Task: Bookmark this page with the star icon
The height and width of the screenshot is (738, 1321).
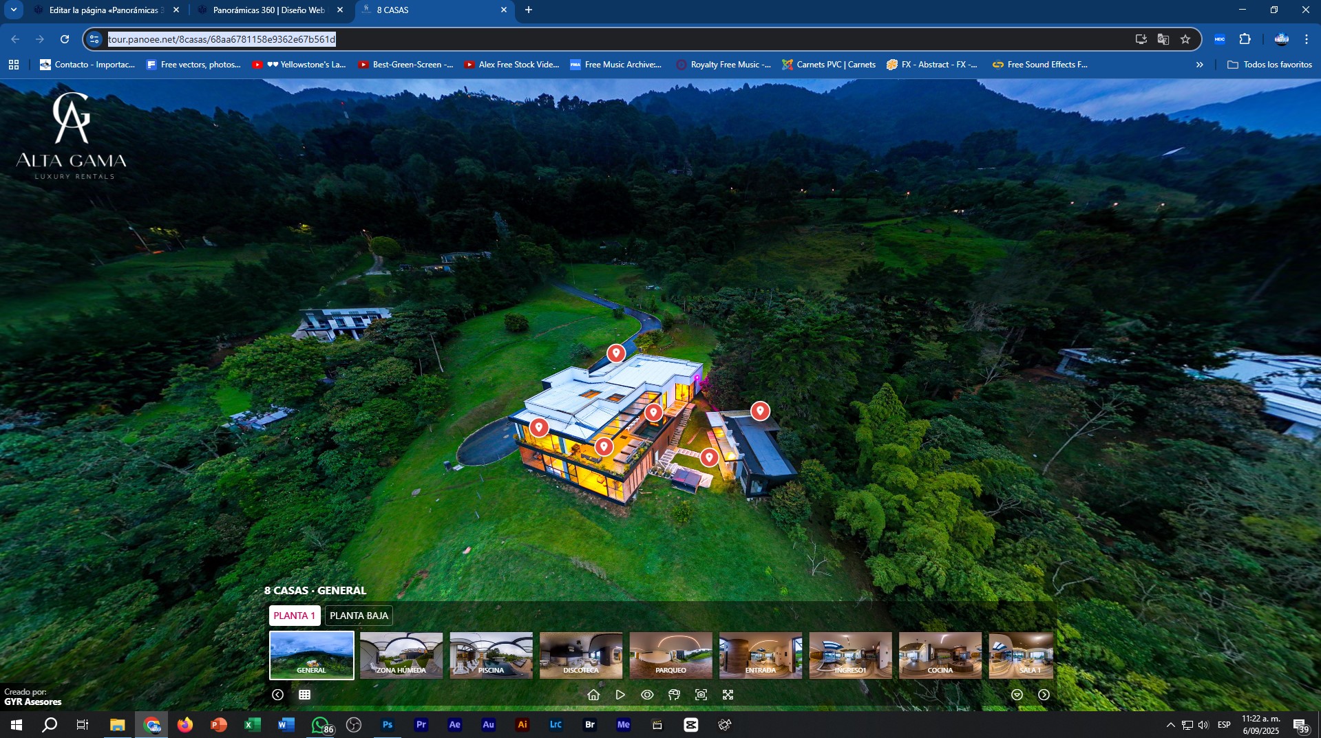Action: click(1185, 39)
